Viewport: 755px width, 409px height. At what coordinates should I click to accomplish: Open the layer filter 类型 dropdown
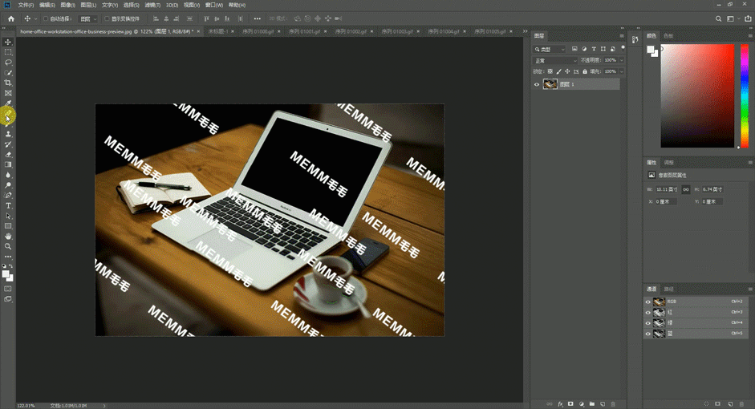point(550,49)
